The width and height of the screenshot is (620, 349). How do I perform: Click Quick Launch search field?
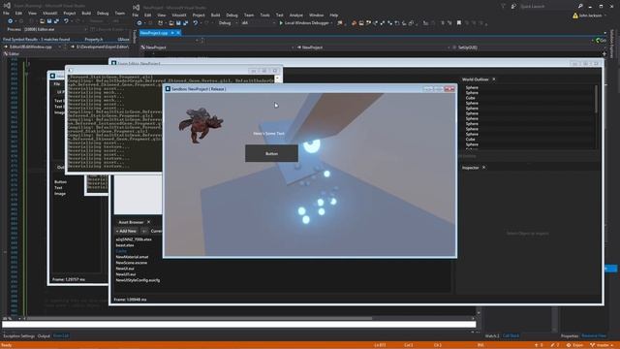tap(547, 7)
